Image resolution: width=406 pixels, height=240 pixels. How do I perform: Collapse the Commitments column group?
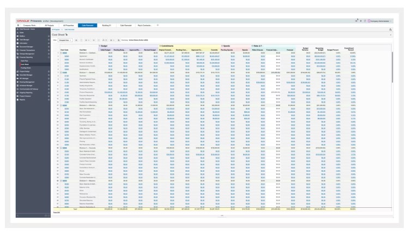click(x=160, y=46)
